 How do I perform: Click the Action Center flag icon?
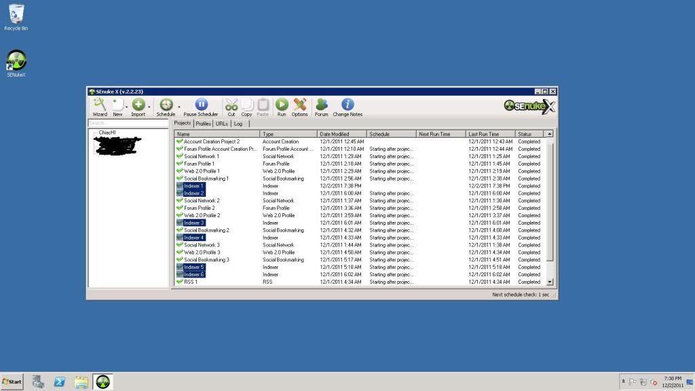click(x=633, y=382)
